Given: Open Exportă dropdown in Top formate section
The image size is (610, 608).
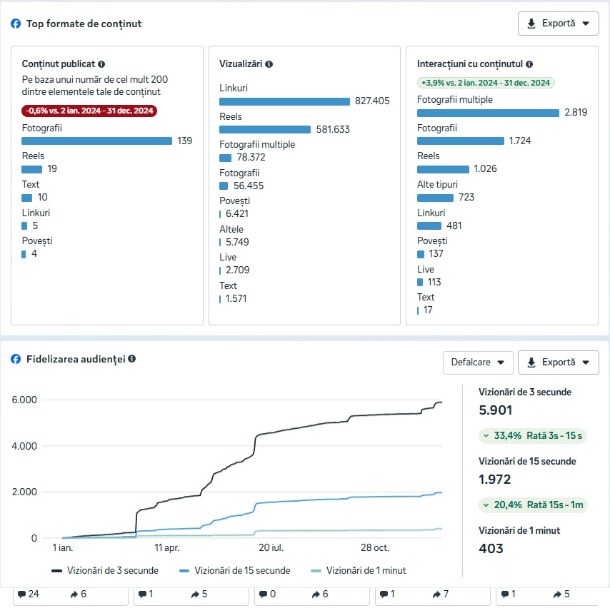Looking at the screenshot, I should tap(558, 24).
